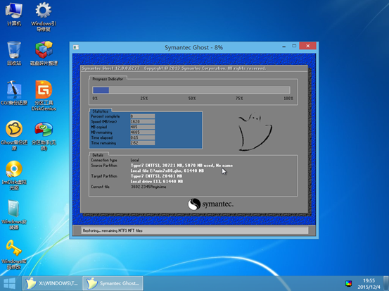Open the Windows密码修改 key icon
This screenshot has height=291, width=389.
click(13, 254)
